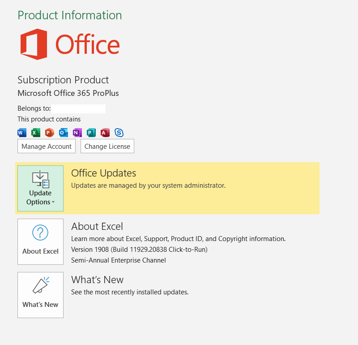Open Manage Account
The height and width of the screenshot is (345, 358).
tap(47, 146)
